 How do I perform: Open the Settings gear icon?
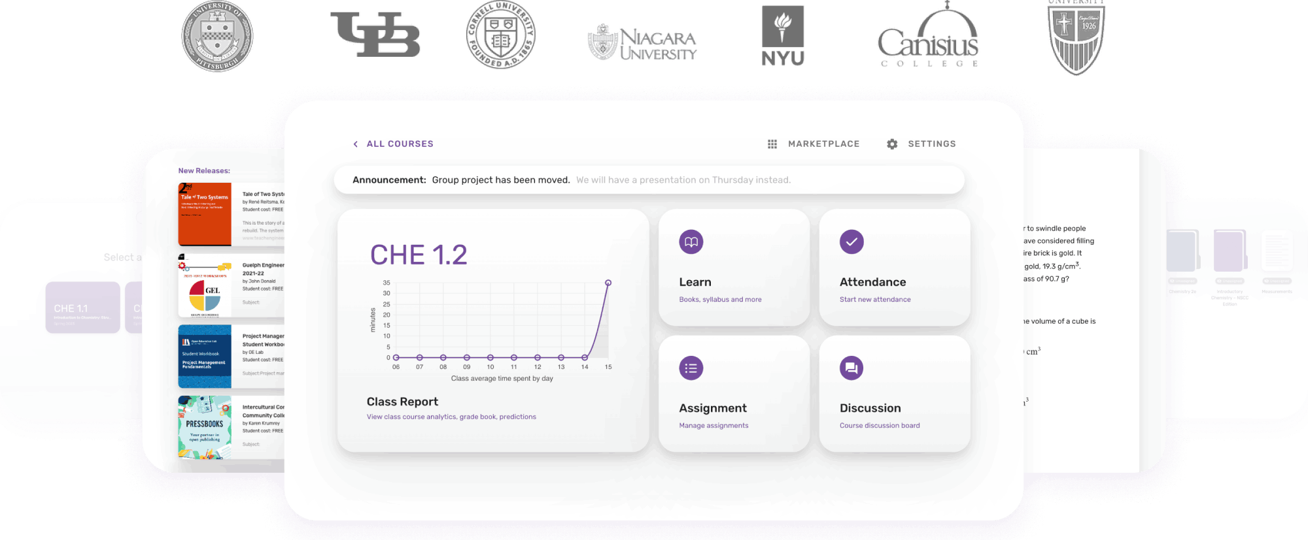click(892, 144)
